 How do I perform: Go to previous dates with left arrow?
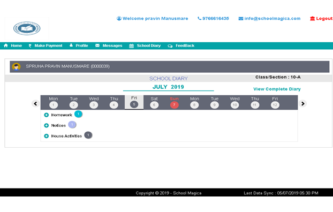(x=35, y=103)
